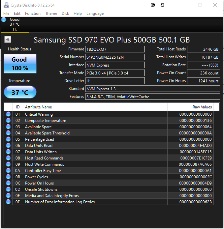Click the status orb for Percentage Used
The image size is (224, 229).
pos(8,139)
